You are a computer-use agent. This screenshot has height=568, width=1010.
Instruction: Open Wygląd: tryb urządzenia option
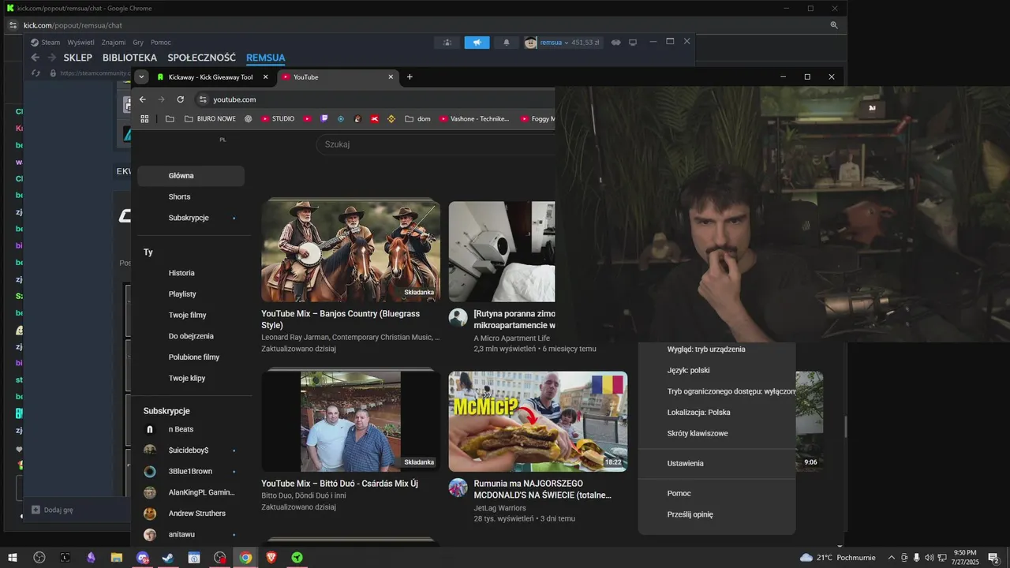[x=716, y=349]
